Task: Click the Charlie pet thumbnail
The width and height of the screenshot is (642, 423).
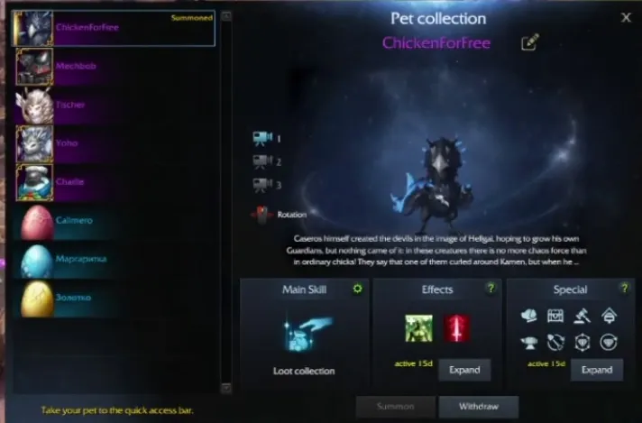Action: click(34, 182)
